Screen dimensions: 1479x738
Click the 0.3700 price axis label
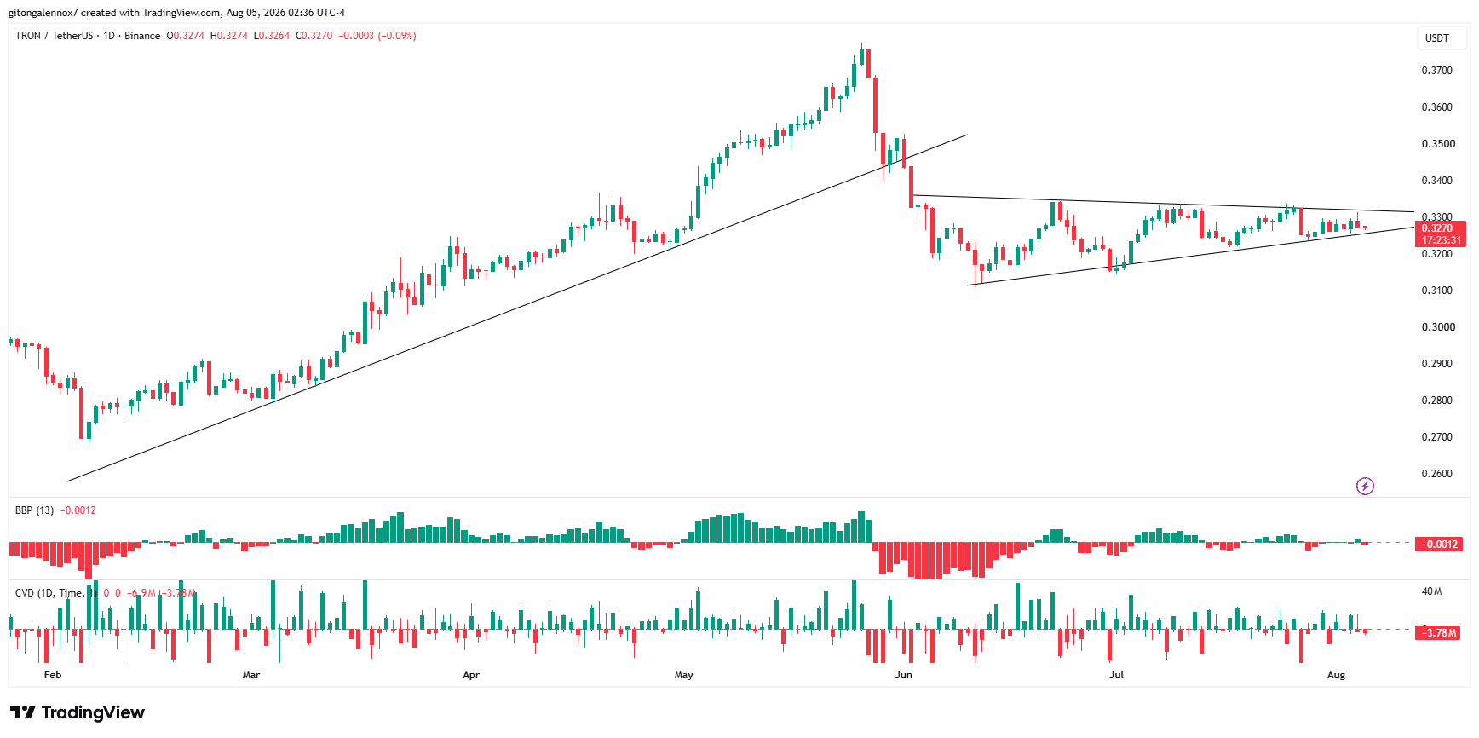[x=1436, y=71]
